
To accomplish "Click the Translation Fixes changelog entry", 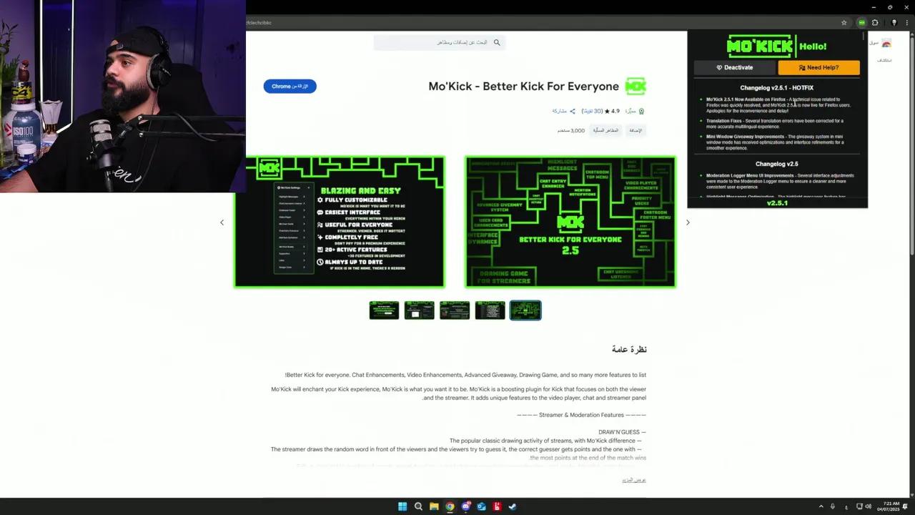I will [x=775, y=124].
